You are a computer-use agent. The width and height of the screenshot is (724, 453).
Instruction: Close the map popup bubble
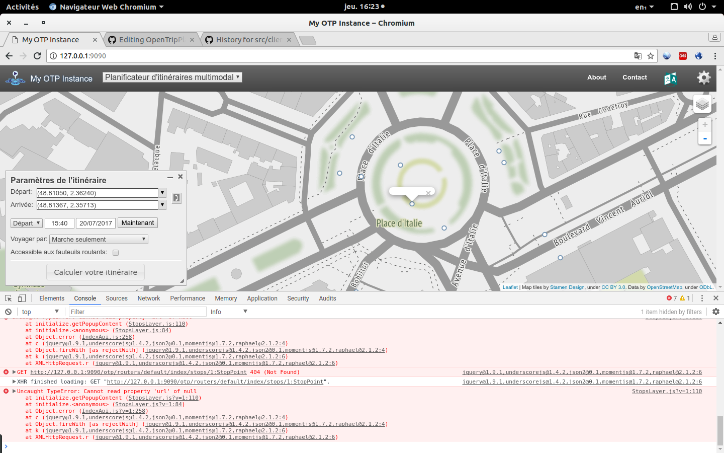coord(428,193)
